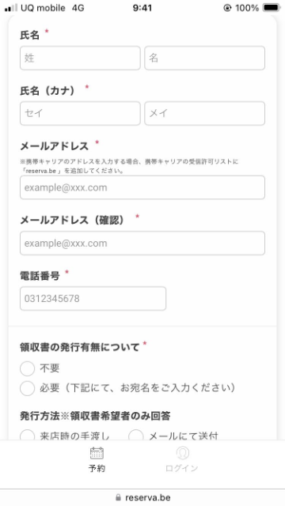Focus the 姓 last name field
The image size is (285, 506).
click(80, 58)
